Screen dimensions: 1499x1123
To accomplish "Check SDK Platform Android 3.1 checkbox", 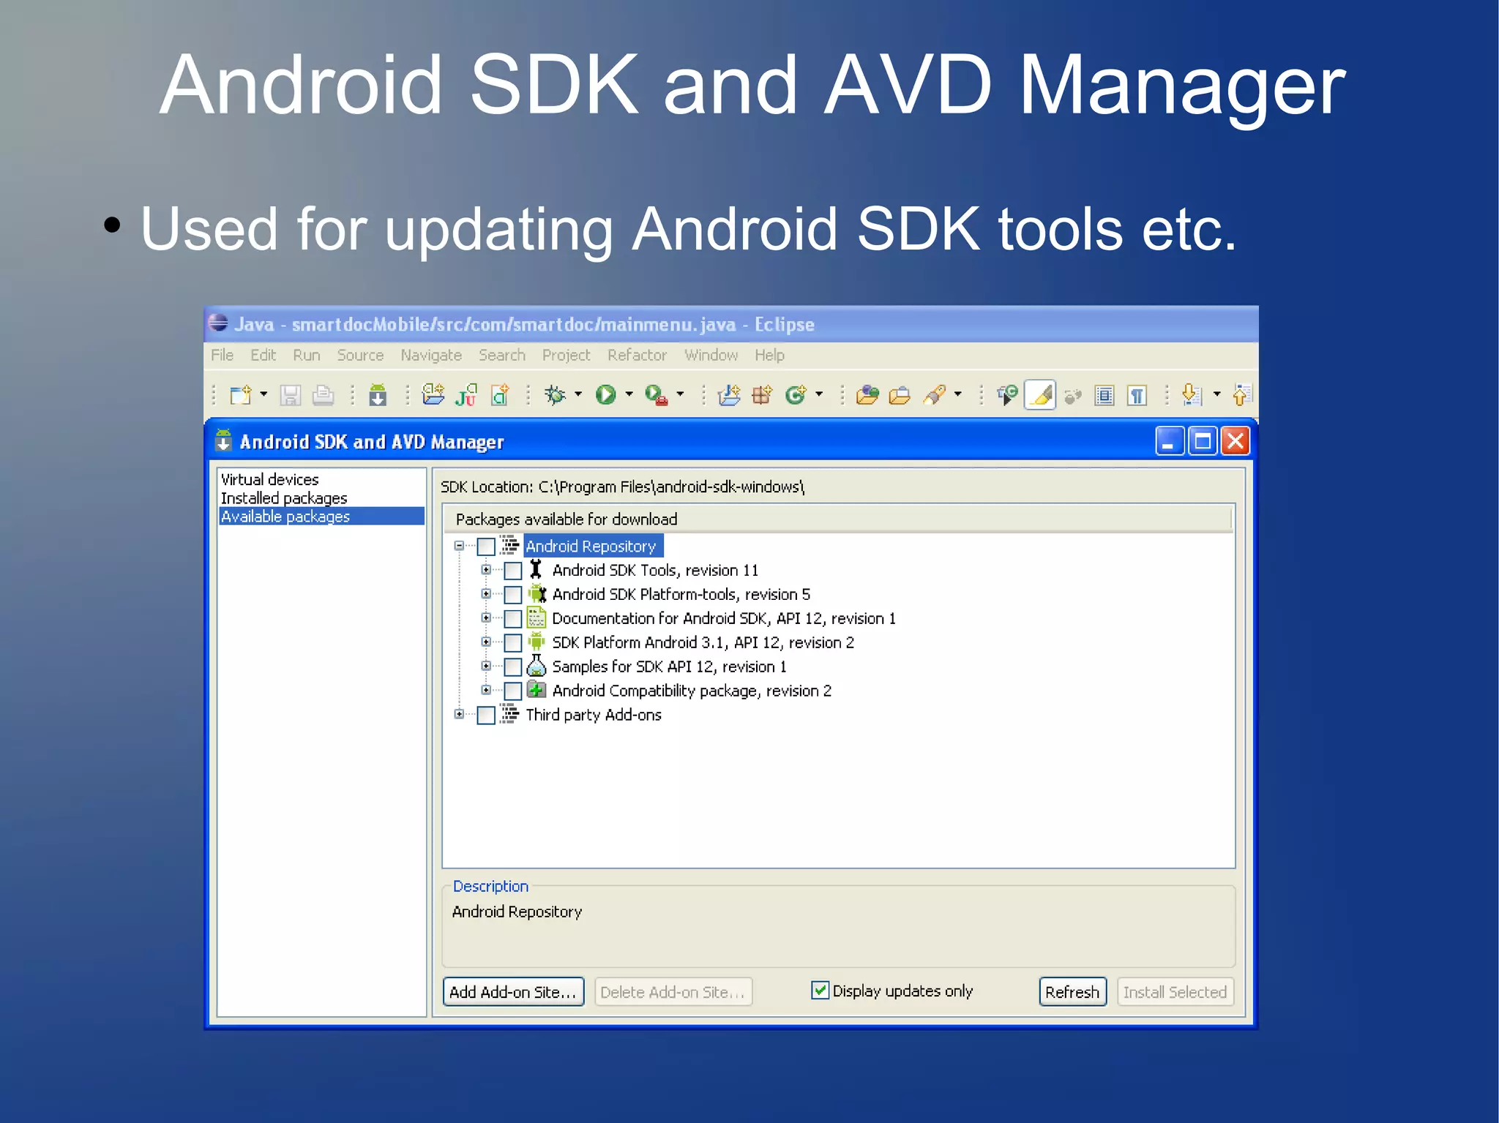I will coord(513,643).
